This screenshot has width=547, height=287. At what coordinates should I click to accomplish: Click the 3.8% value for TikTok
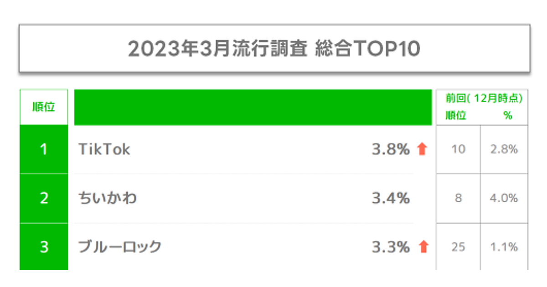[x=391, y=149]
